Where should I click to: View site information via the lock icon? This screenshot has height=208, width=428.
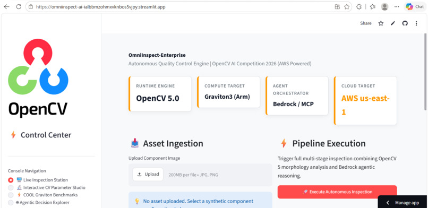[x=31, y=7]
